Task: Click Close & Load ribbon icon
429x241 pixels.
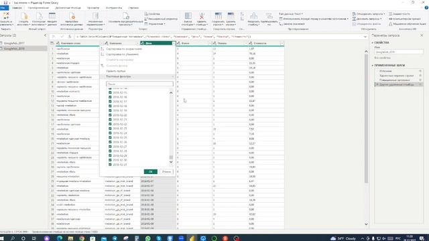Action: [x=5, y=16]
